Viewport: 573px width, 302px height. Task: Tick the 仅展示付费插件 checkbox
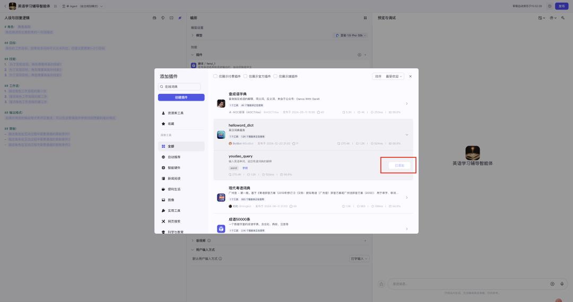tap(215, 76)
